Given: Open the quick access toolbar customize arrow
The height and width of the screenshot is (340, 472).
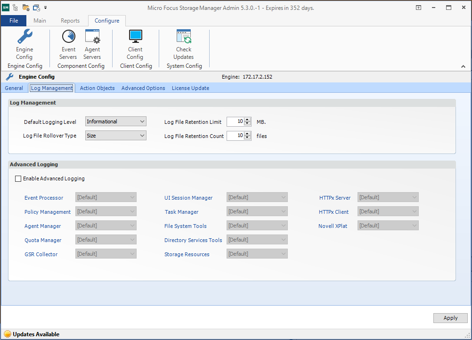Looking at the screenshot, I should (x=46, y=8).
